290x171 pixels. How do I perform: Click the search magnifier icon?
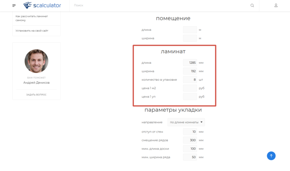pos(252,5)
